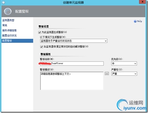
Task: Open the 以下情况下生成警报 dropdown
Action: click(74, 41)
